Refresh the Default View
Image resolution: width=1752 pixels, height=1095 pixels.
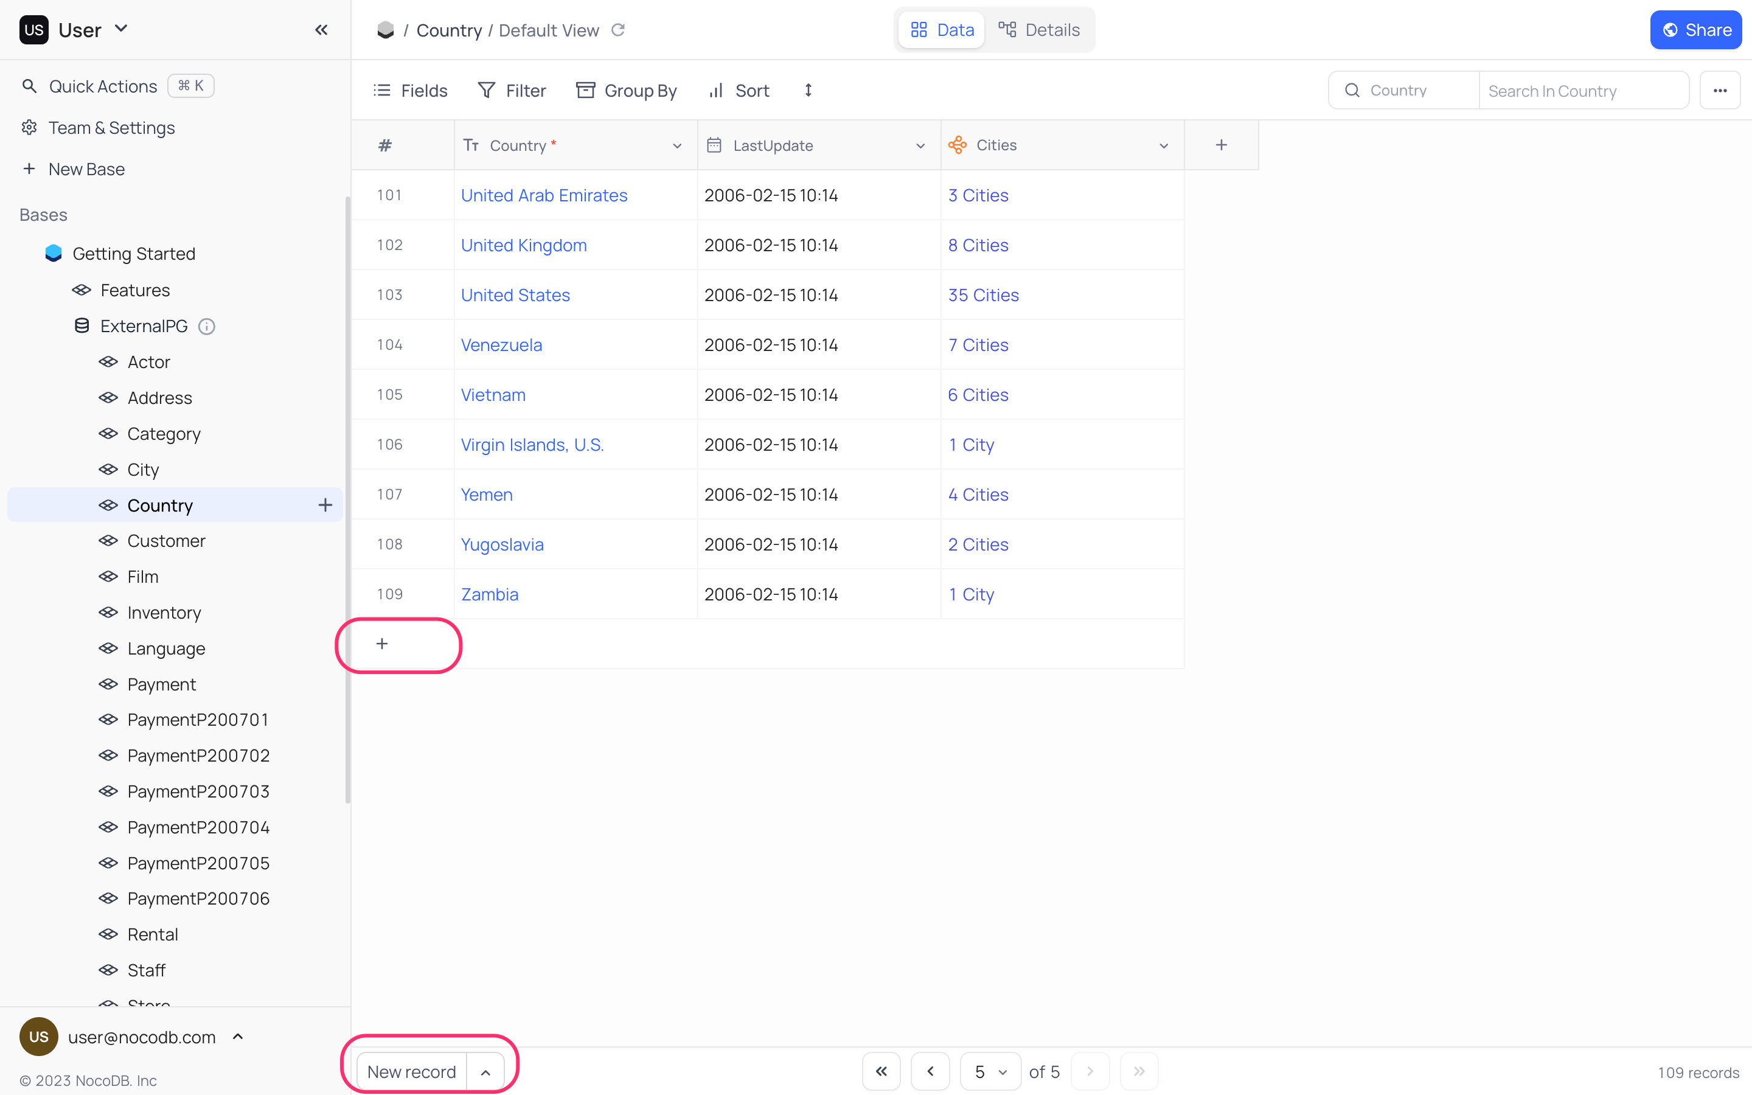pyautogui.click(x=619, y=30)
